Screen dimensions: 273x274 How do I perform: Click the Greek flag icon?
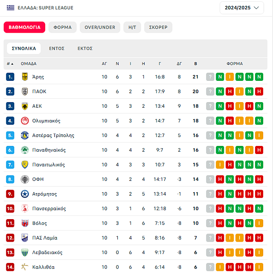(11, 8)
